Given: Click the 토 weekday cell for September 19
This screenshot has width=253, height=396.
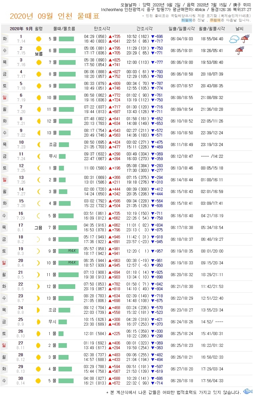Looking at the screenshot, I should pyautogui.click(x=4, y=251).
